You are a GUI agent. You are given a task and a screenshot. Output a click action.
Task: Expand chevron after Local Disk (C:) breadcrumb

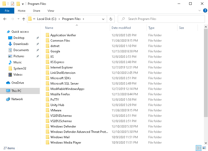click(59, 19)
